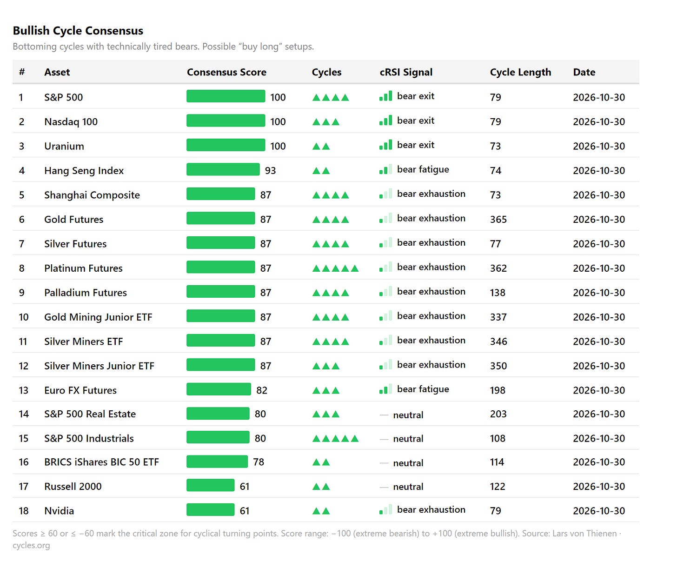Click the Consensus Score column header
Image resolution: width=677 pixels, height=582 pixels.
[226, 72]
